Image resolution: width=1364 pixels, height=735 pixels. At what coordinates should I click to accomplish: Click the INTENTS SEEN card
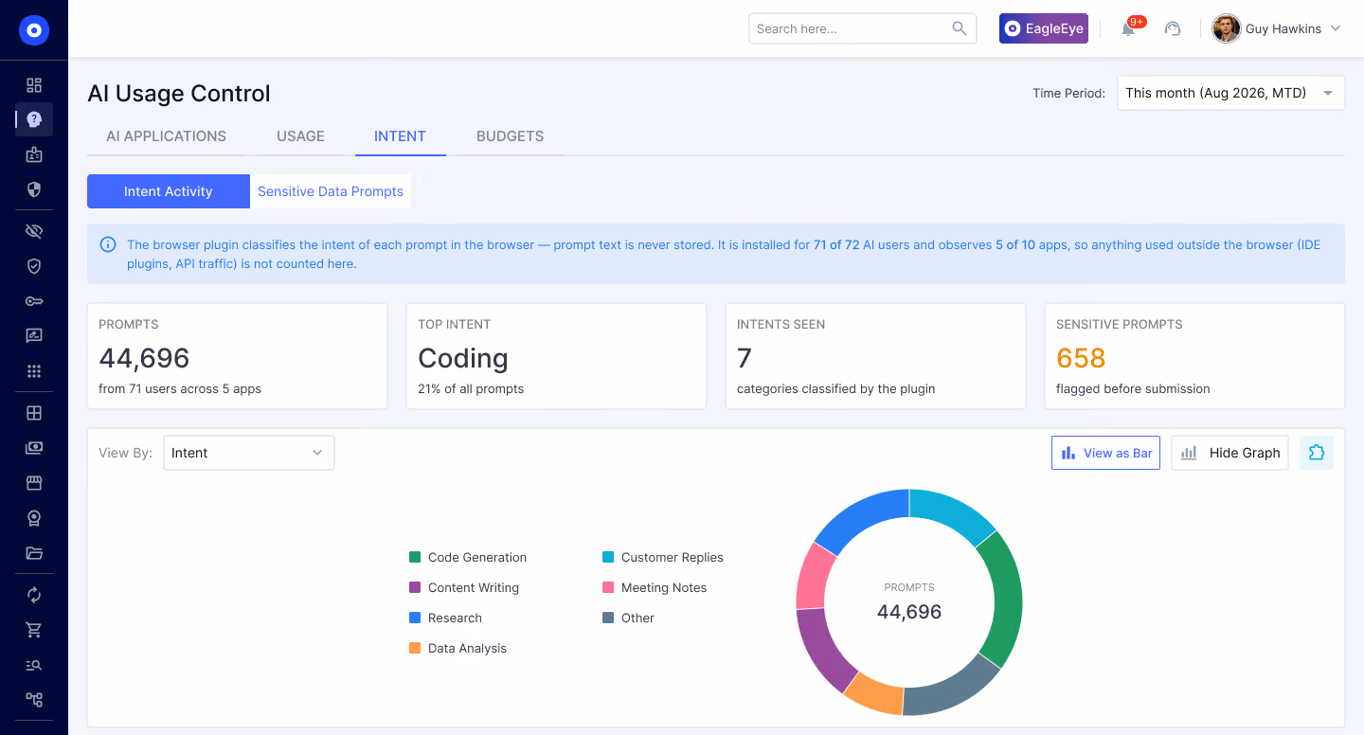point(875,356)
